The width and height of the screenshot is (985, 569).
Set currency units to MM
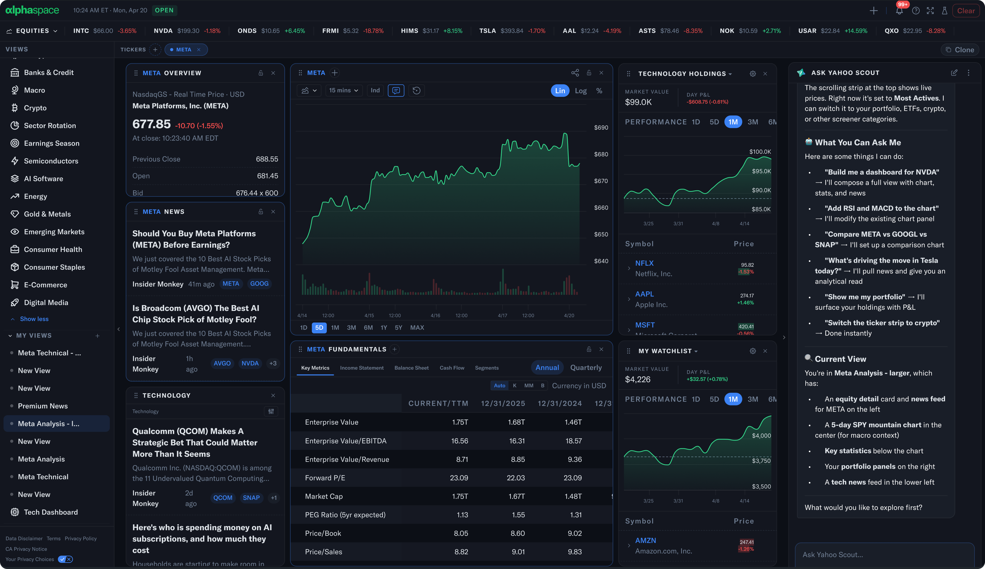(x=529, y=385)
